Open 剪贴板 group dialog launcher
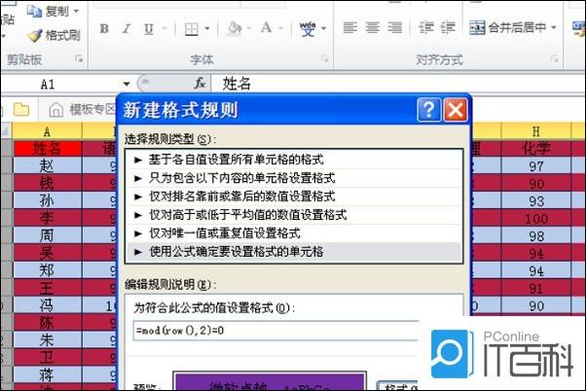The height and width of the screenshot is (391, 586). click(79, 58)
